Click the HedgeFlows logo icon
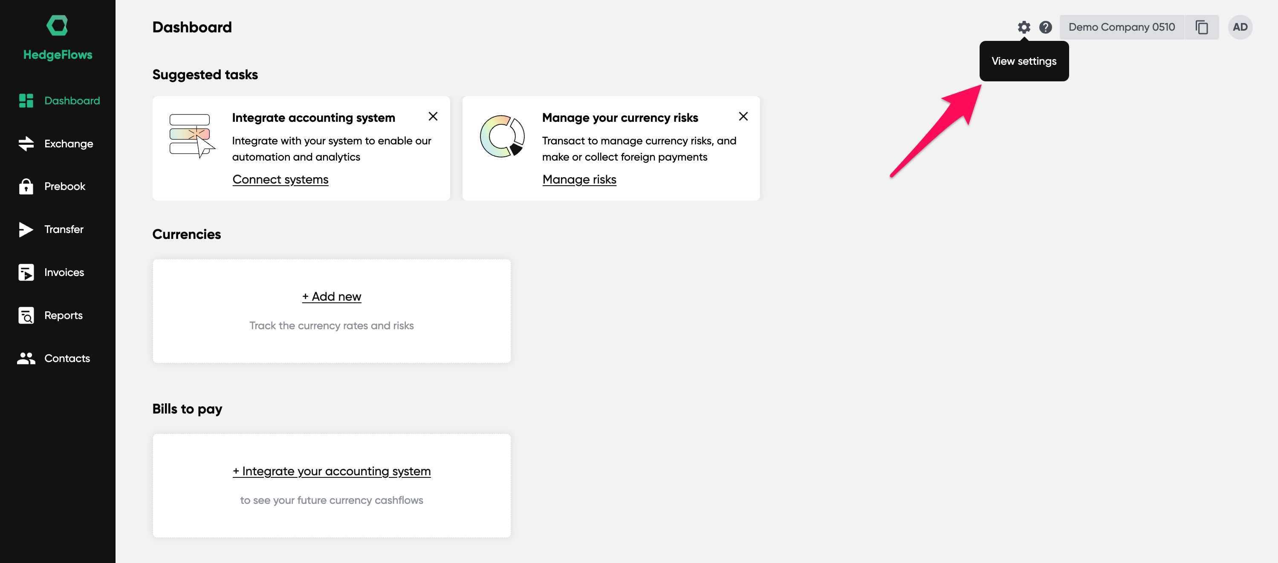The height and width of the screenshot is (563, 1278). click(57, 25)
